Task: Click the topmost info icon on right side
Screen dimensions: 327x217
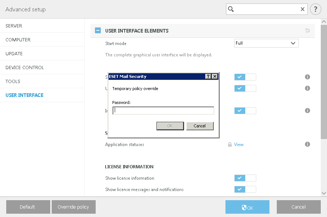Action: click(308, 77)
